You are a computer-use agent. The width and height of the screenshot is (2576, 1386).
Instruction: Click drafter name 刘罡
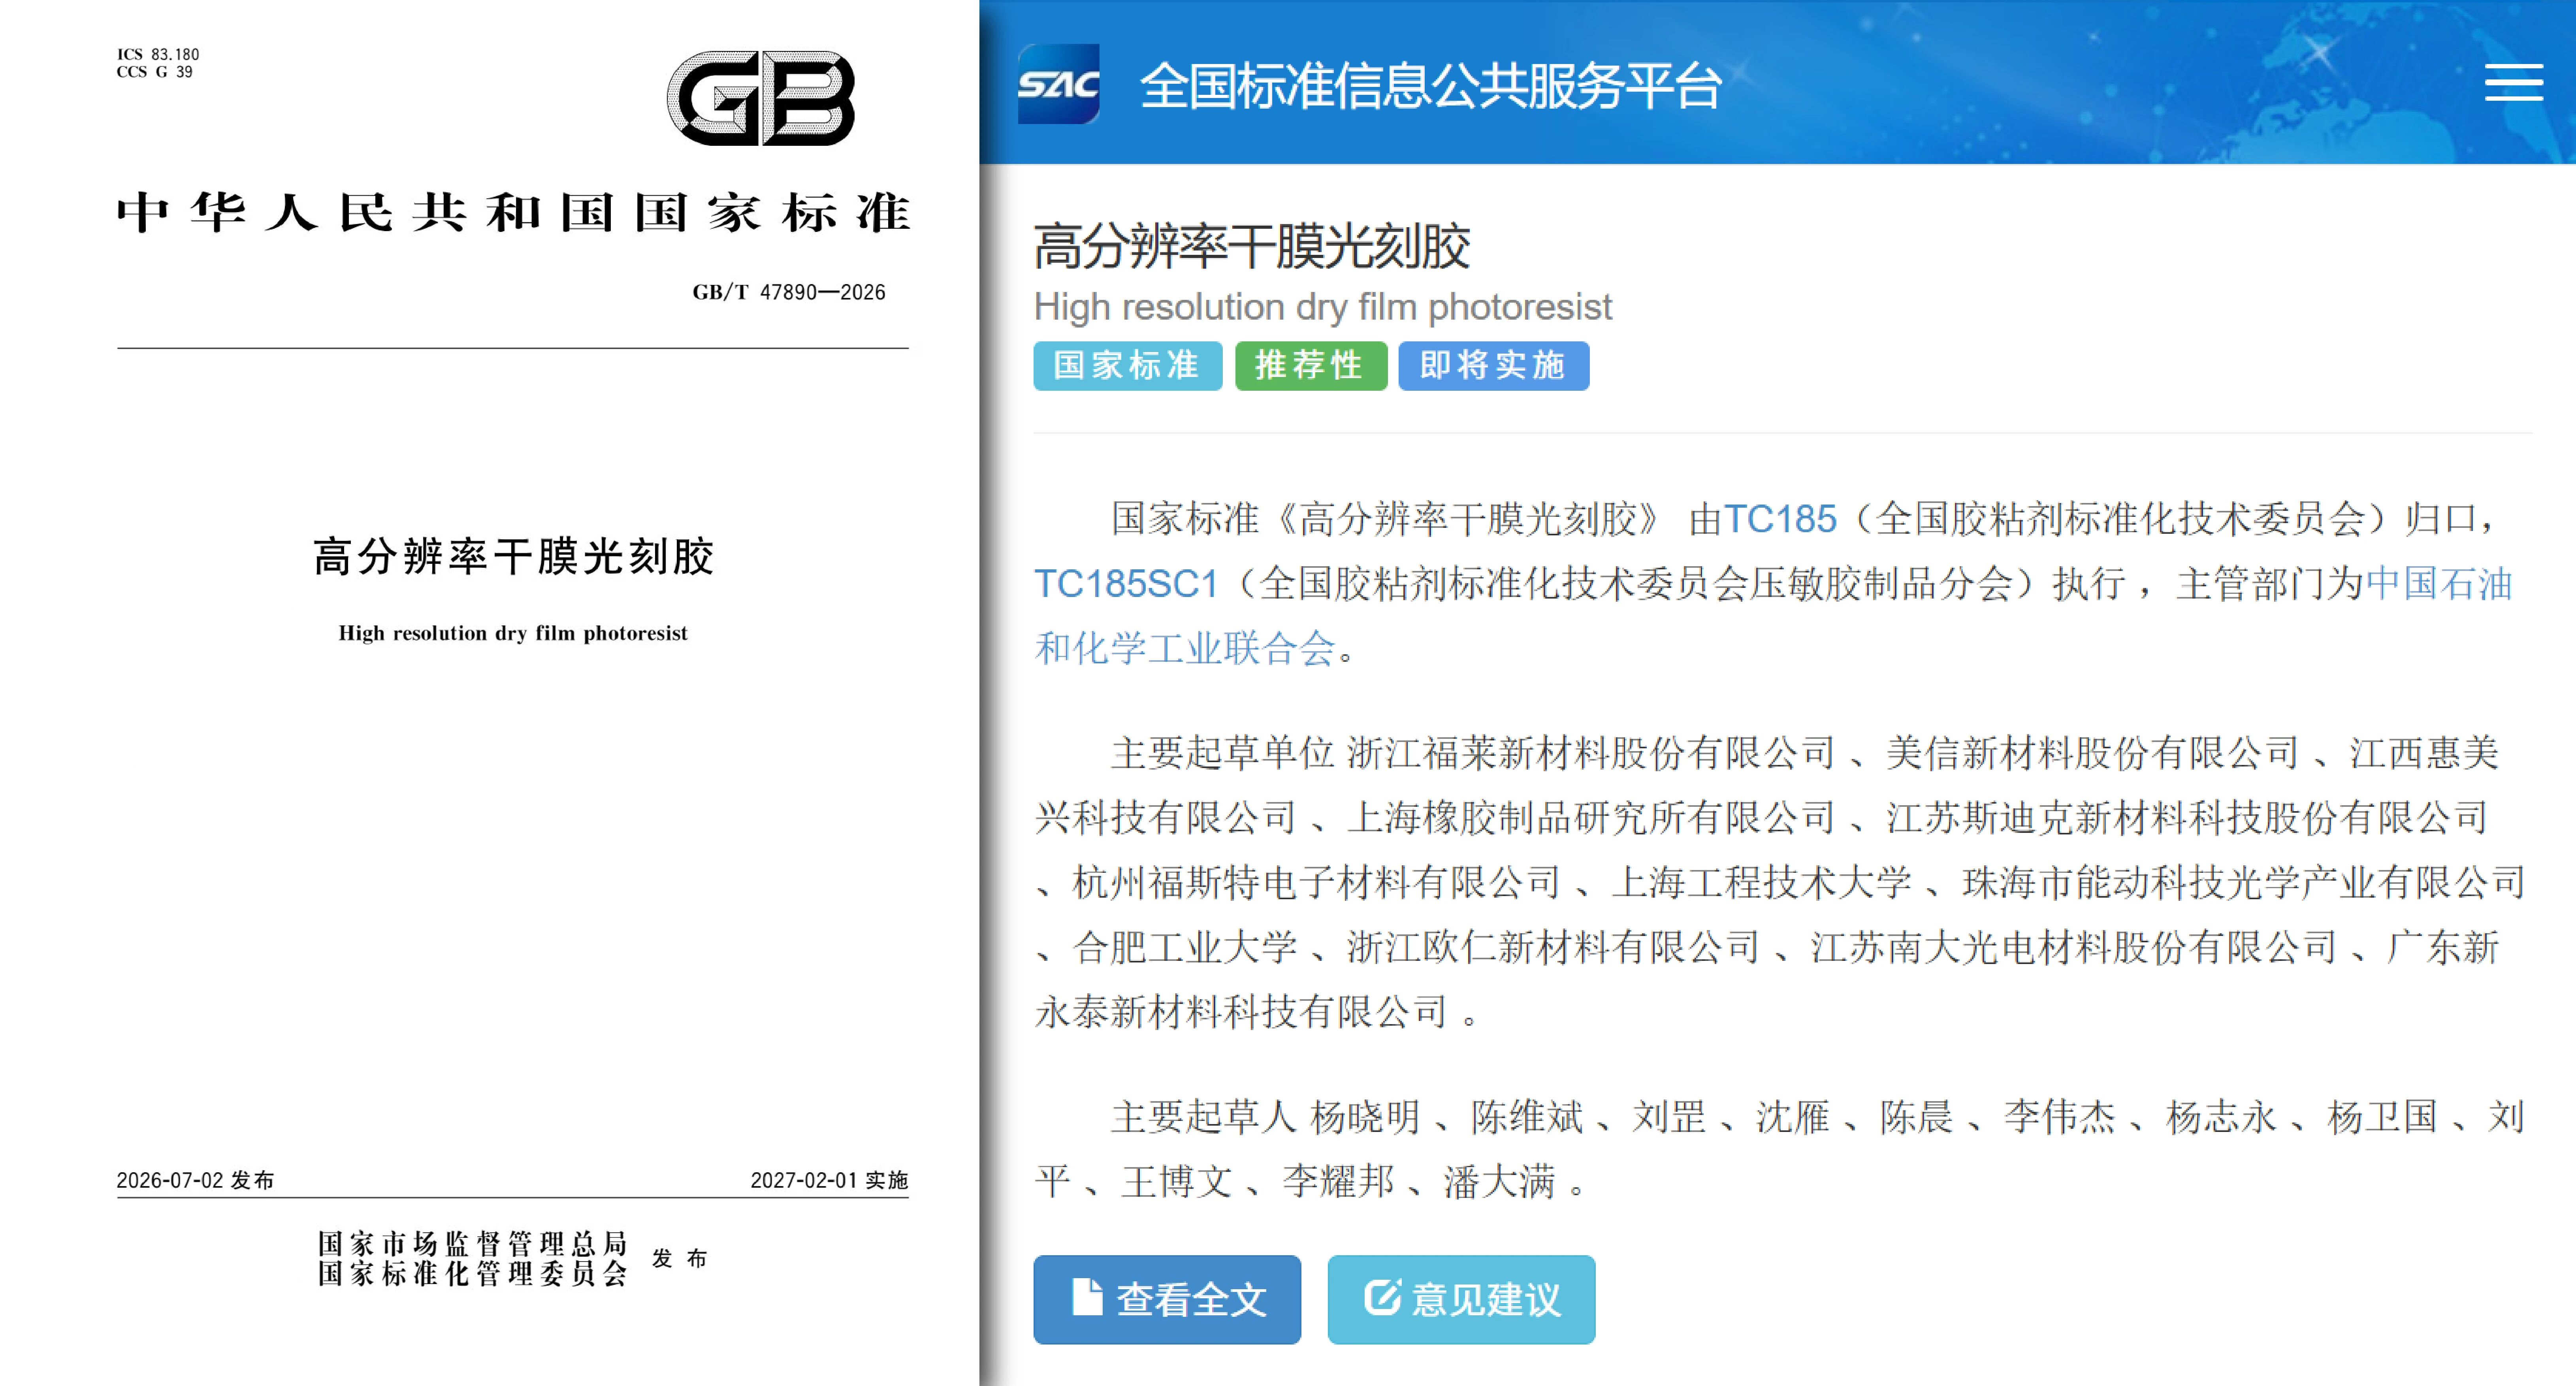pos(1669,1117)
